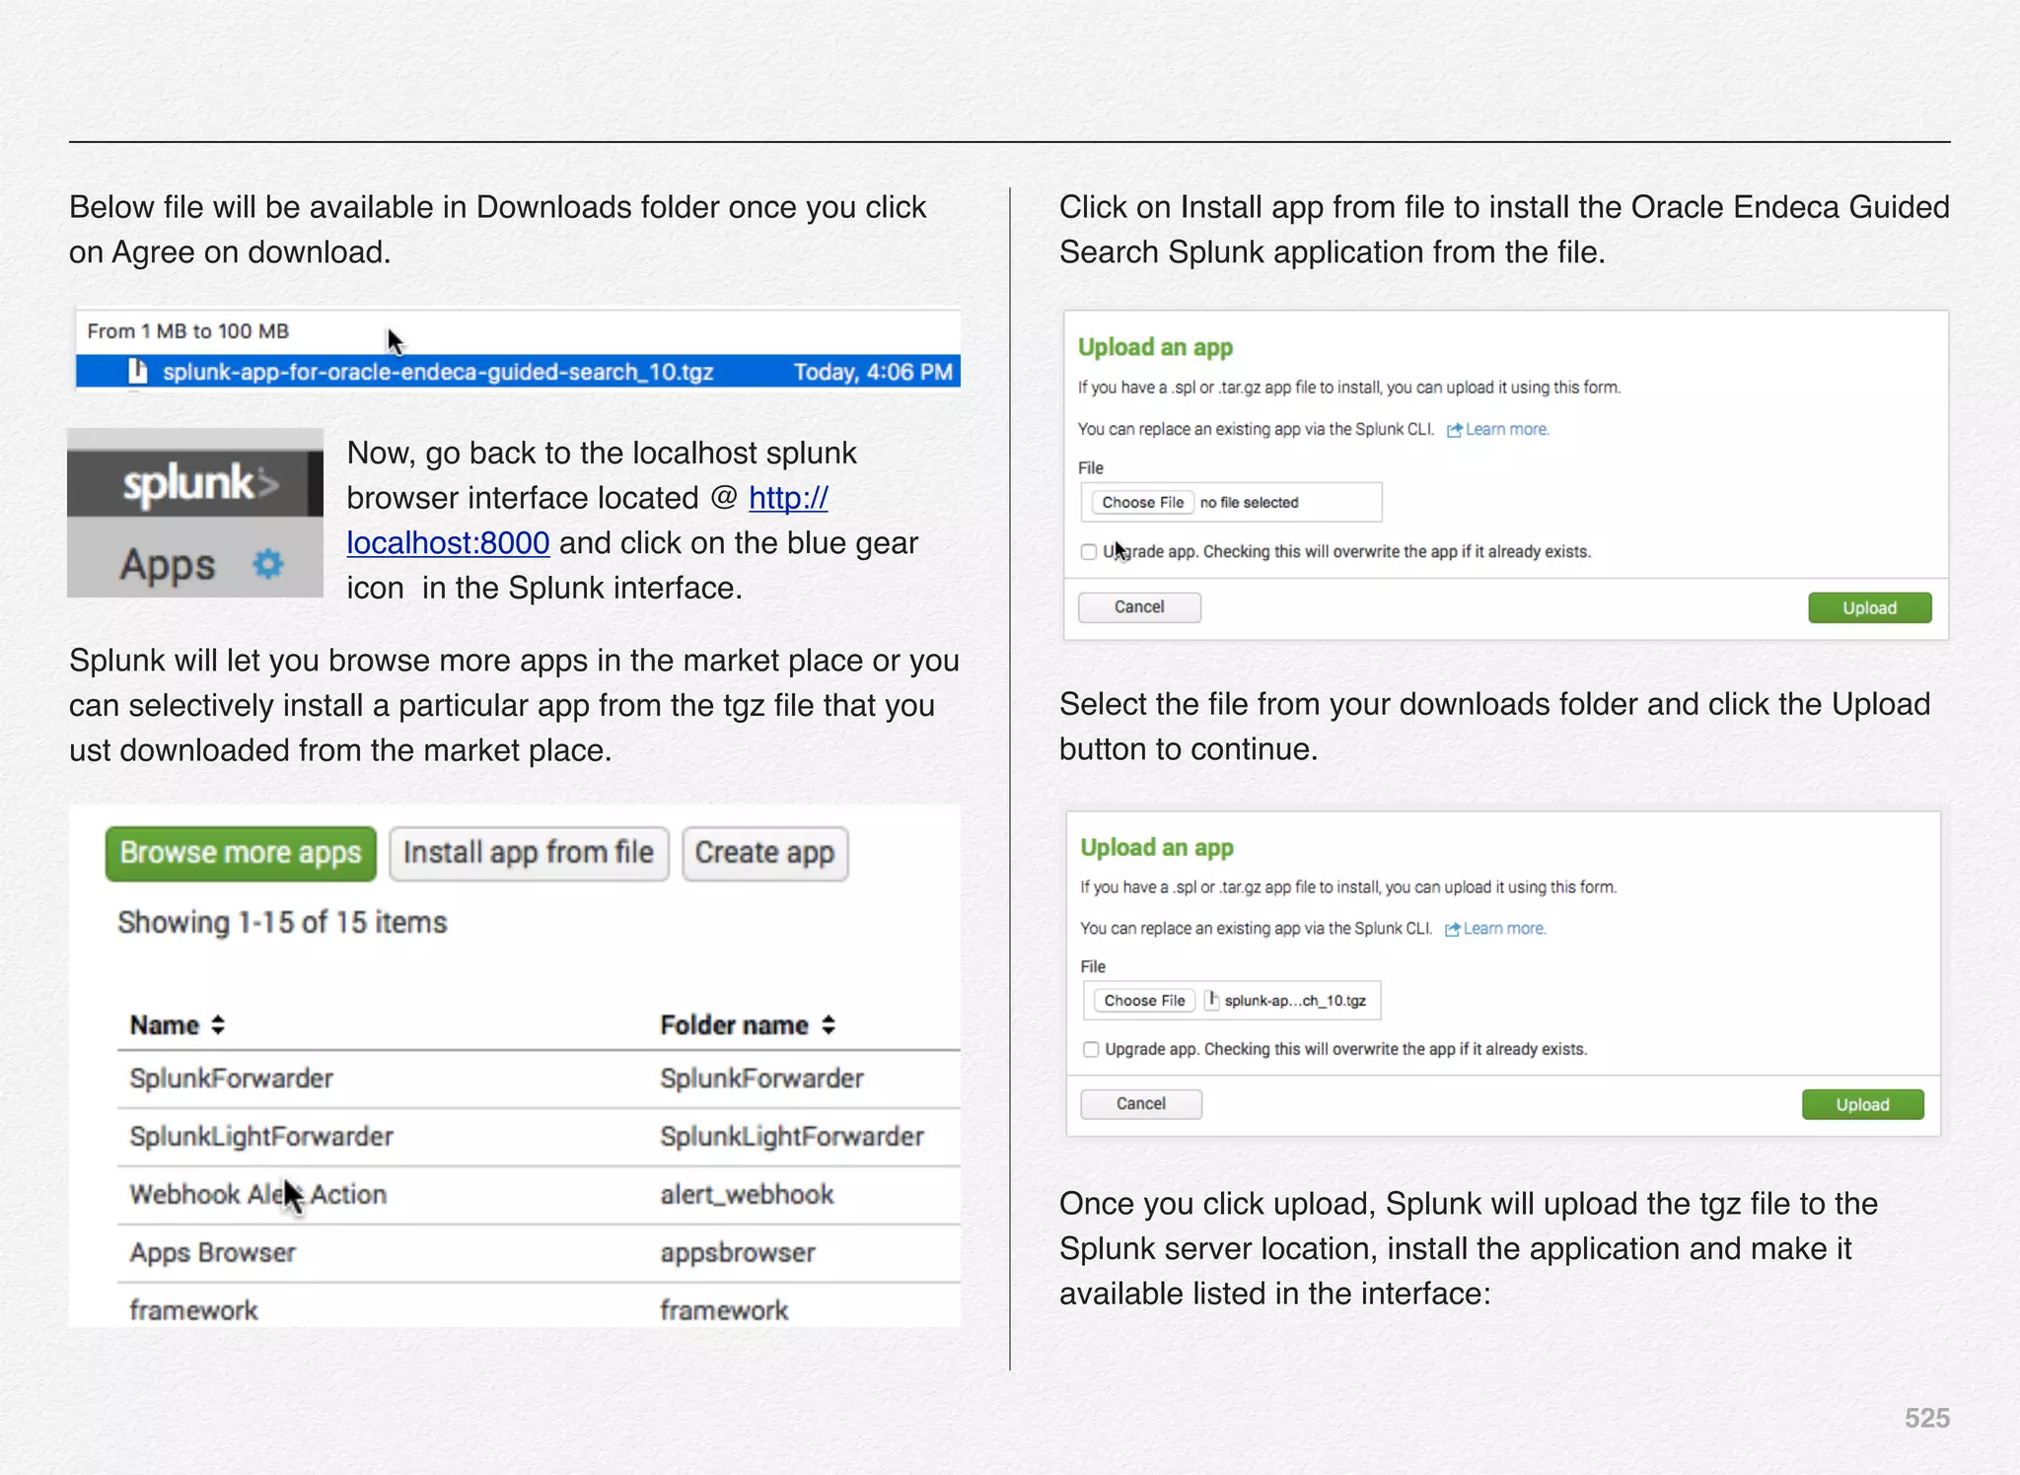Click Cancel in the lower upload form
2020x1475 pixels.
tap(1141, 1104)
